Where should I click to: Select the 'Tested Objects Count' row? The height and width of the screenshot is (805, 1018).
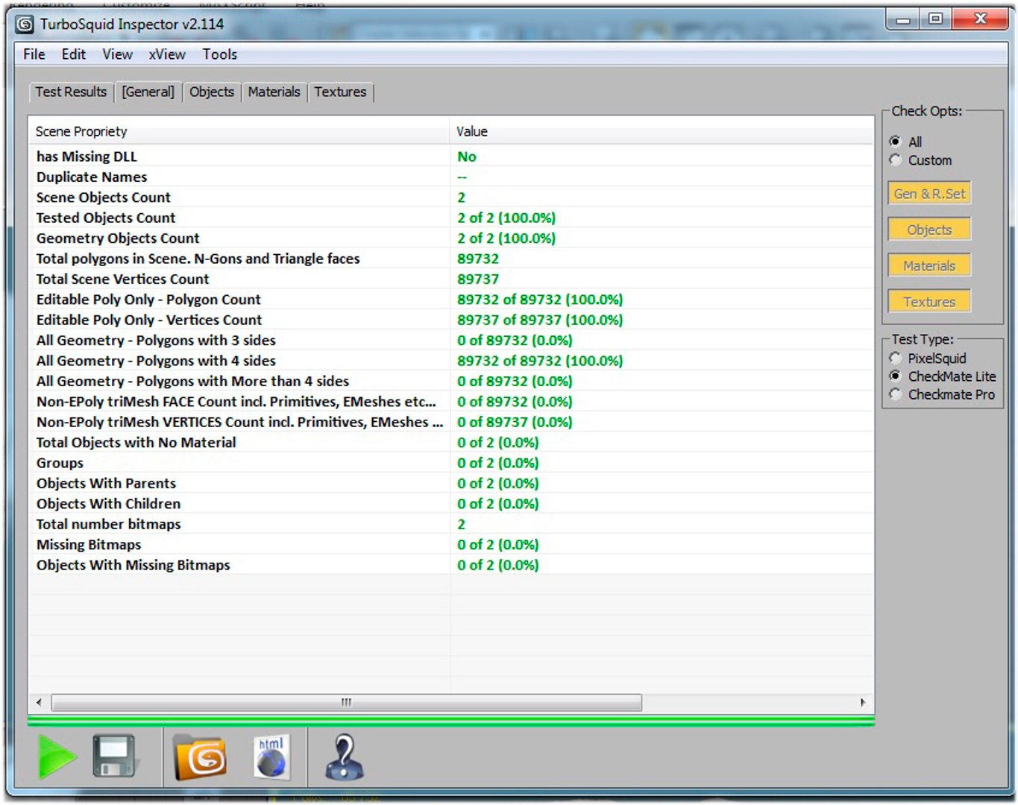[x=451, y=218]
